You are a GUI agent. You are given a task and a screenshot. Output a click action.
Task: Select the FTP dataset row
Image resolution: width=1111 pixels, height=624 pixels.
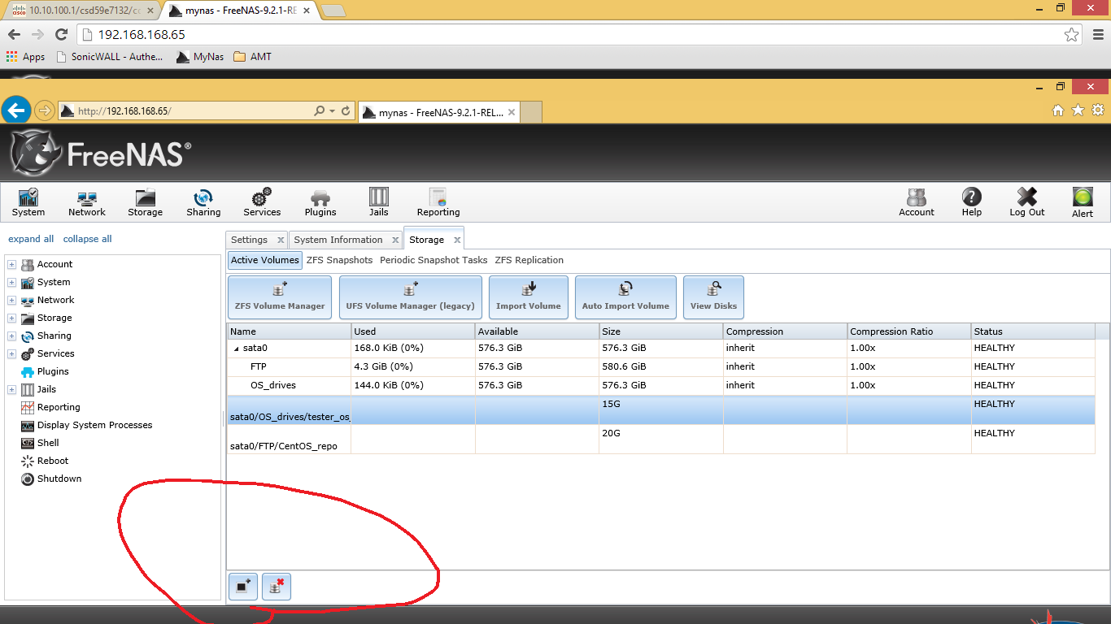660,366
